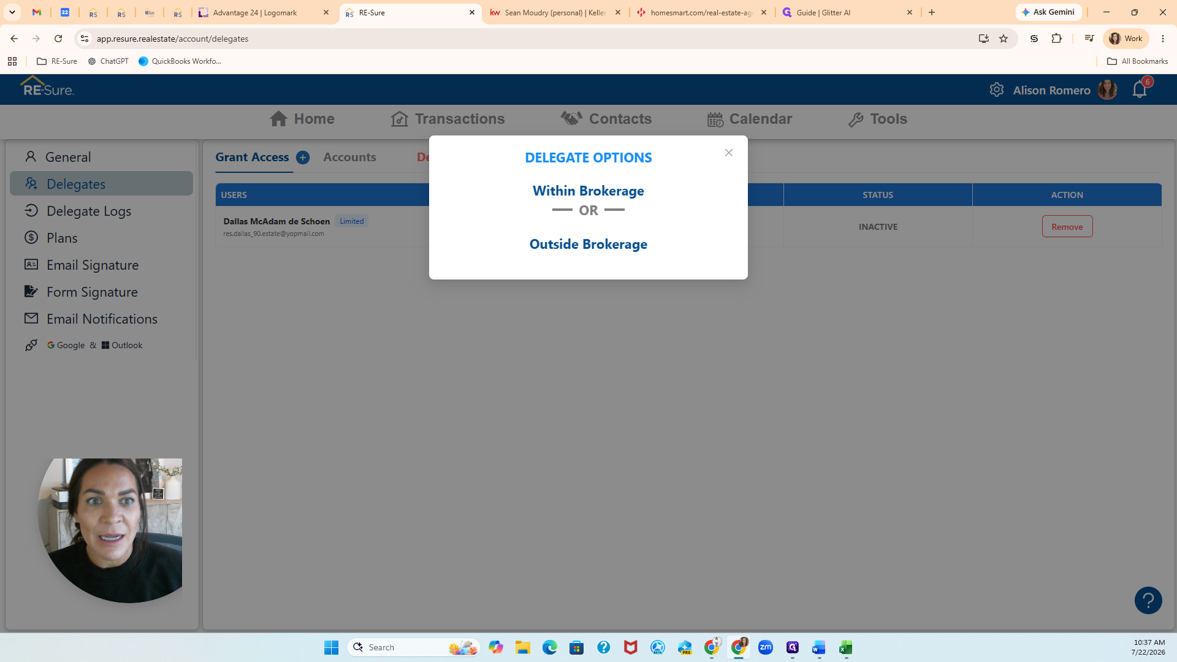Screen dimensions: 1177x662
Task: Select Delegates in the sidebar
Action: point(101,184)
